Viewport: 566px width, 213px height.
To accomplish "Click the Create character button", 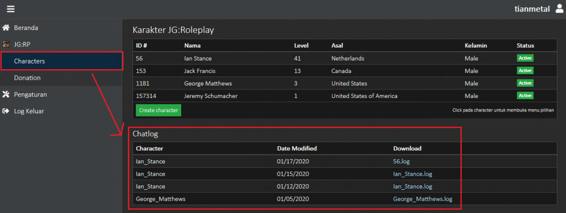I will (x=158, y=110).
